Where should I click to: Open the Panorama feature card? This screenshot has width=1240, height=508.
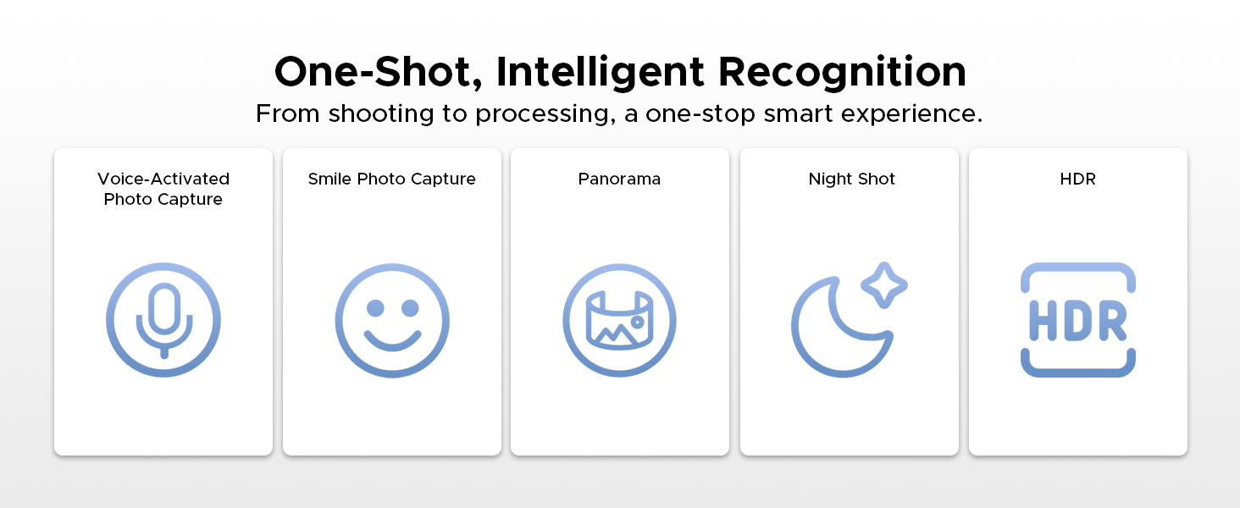coord(620,301)
